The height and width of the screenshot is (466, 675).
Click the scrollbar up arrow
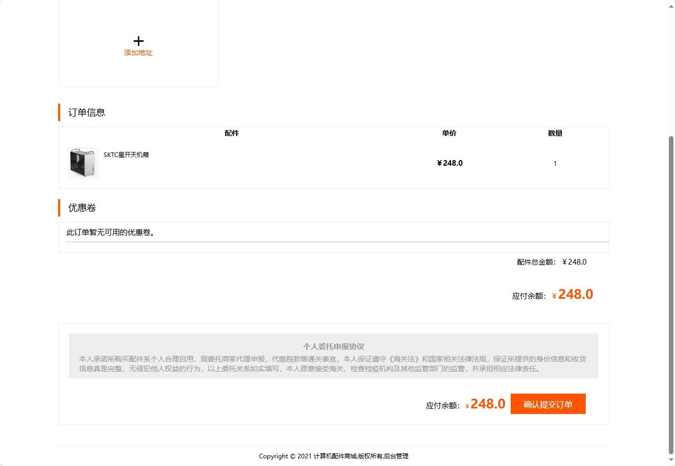pyautogui.click(x=671, y=5)
